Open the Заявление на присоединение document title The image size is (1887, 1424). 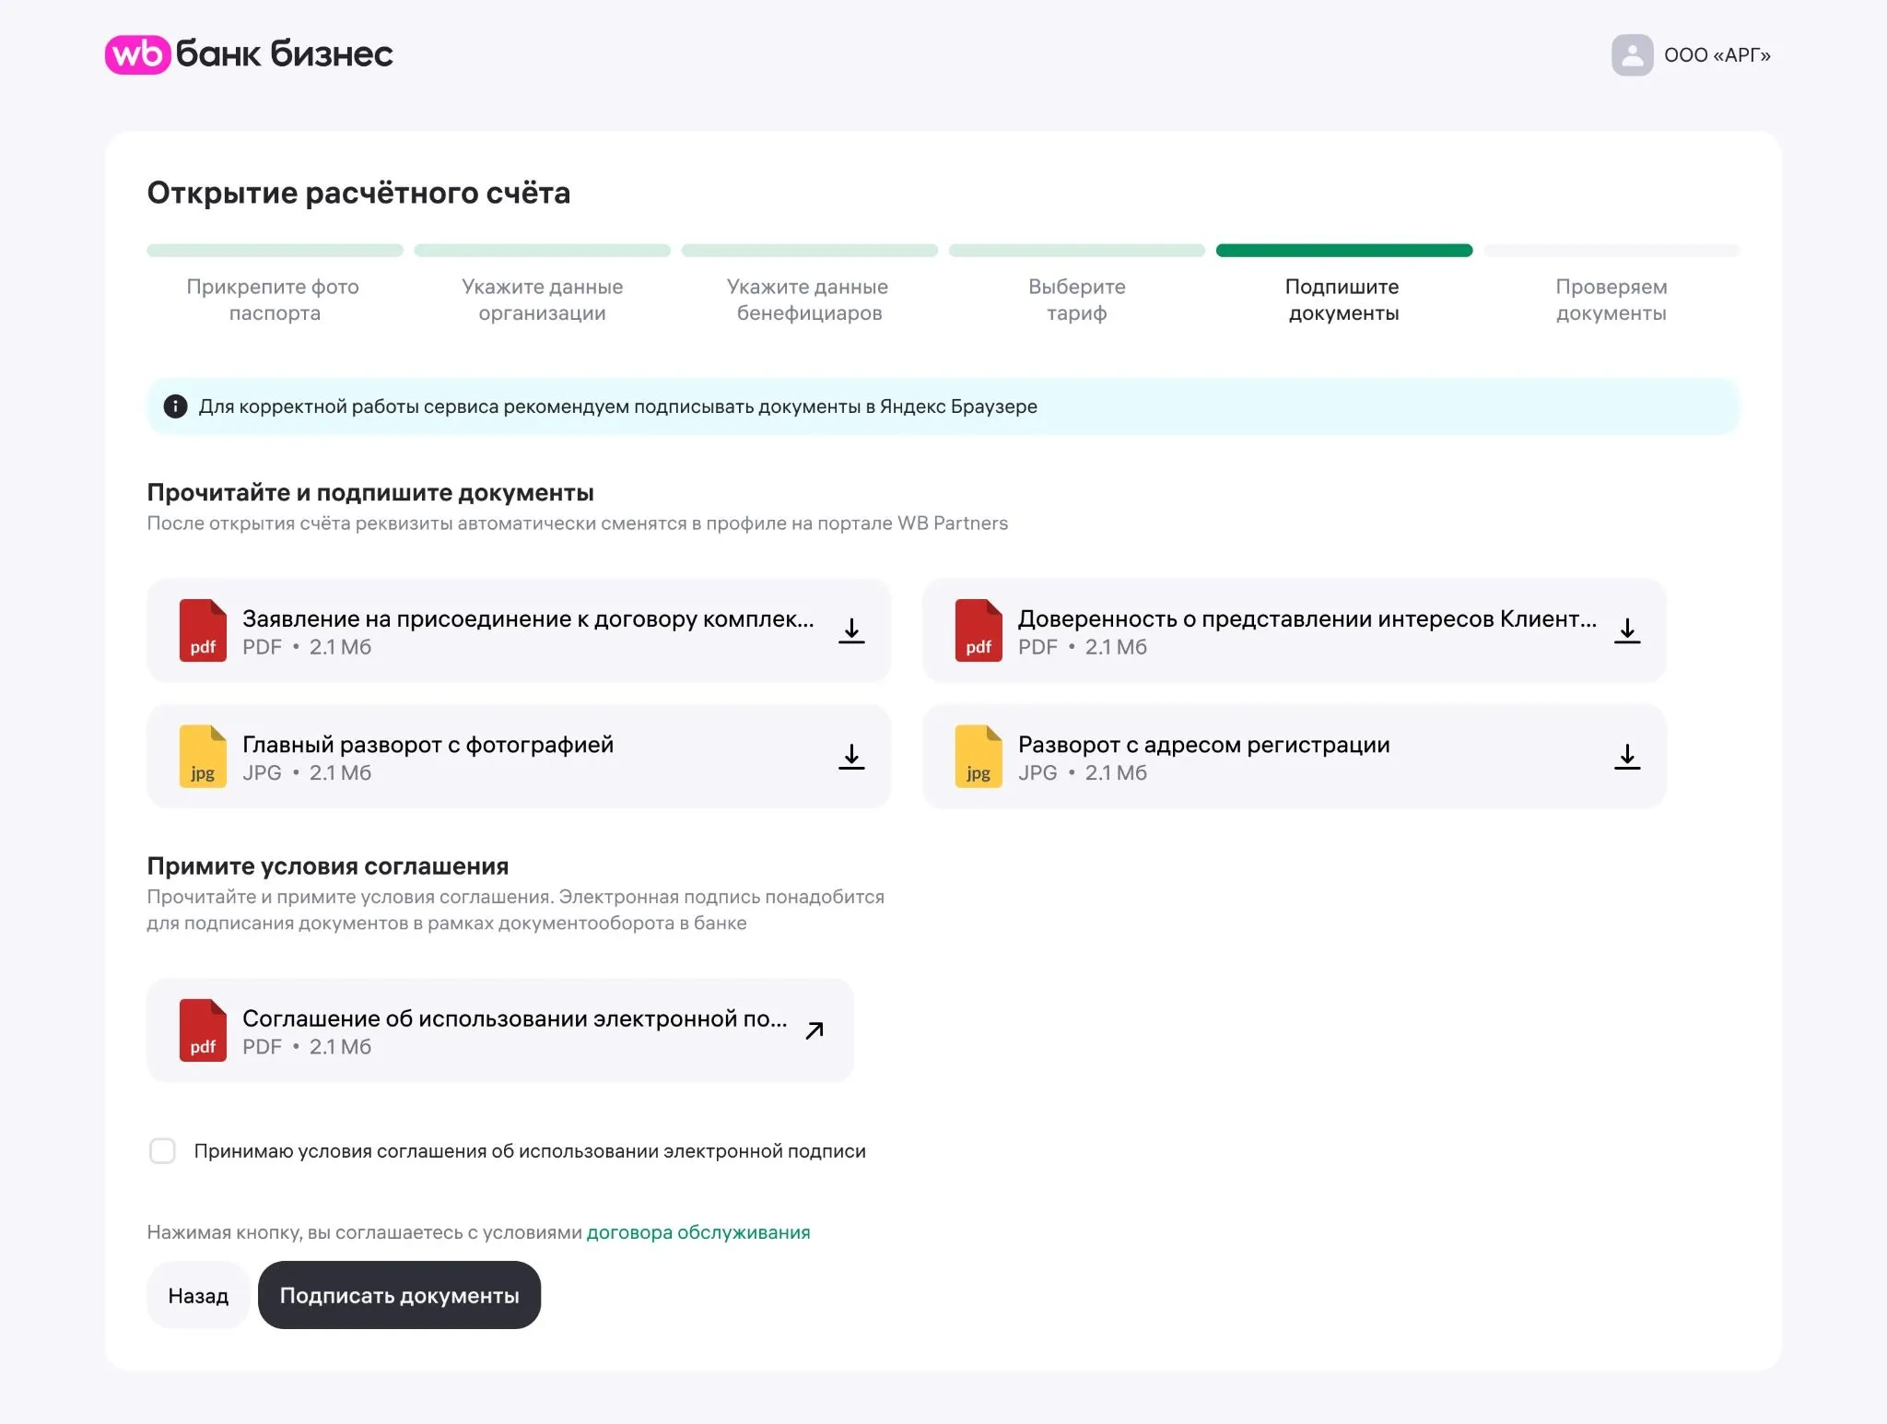(528, 618)
